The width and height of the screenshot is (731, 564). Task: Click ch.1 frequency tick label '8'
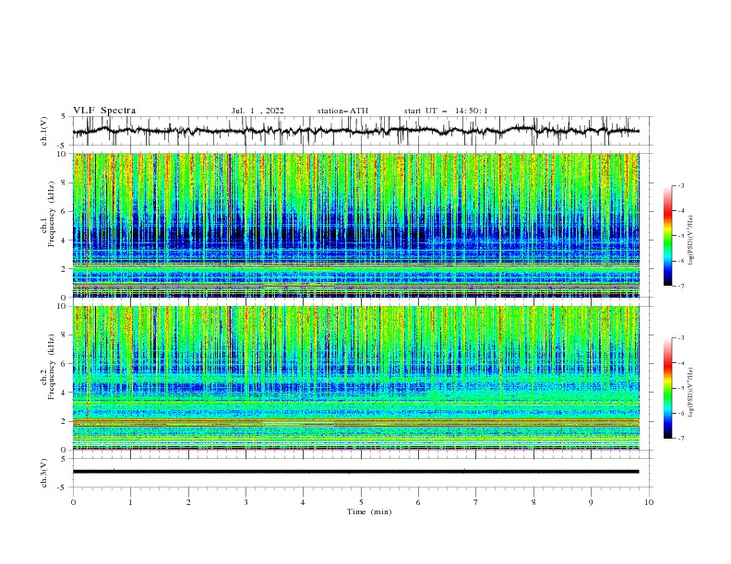click(65, 182)
